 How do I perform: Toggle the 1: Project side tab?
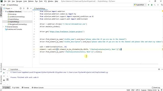(1, 12)
